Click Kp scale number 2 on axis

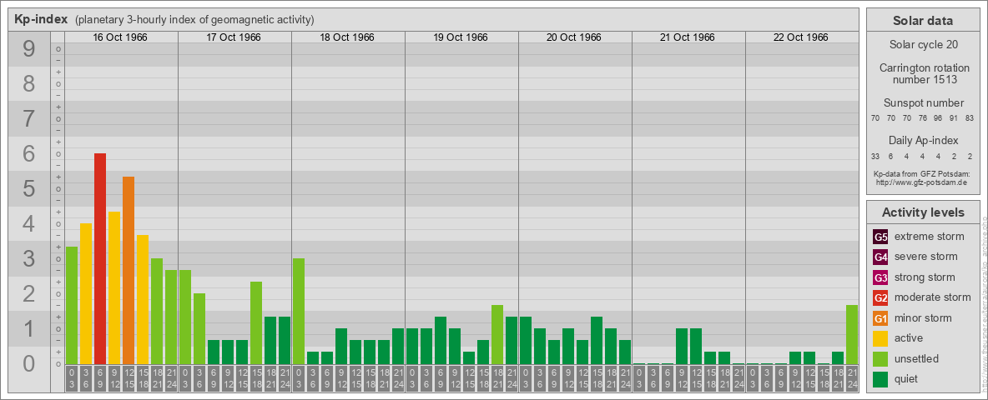click(x=29, y=293)
